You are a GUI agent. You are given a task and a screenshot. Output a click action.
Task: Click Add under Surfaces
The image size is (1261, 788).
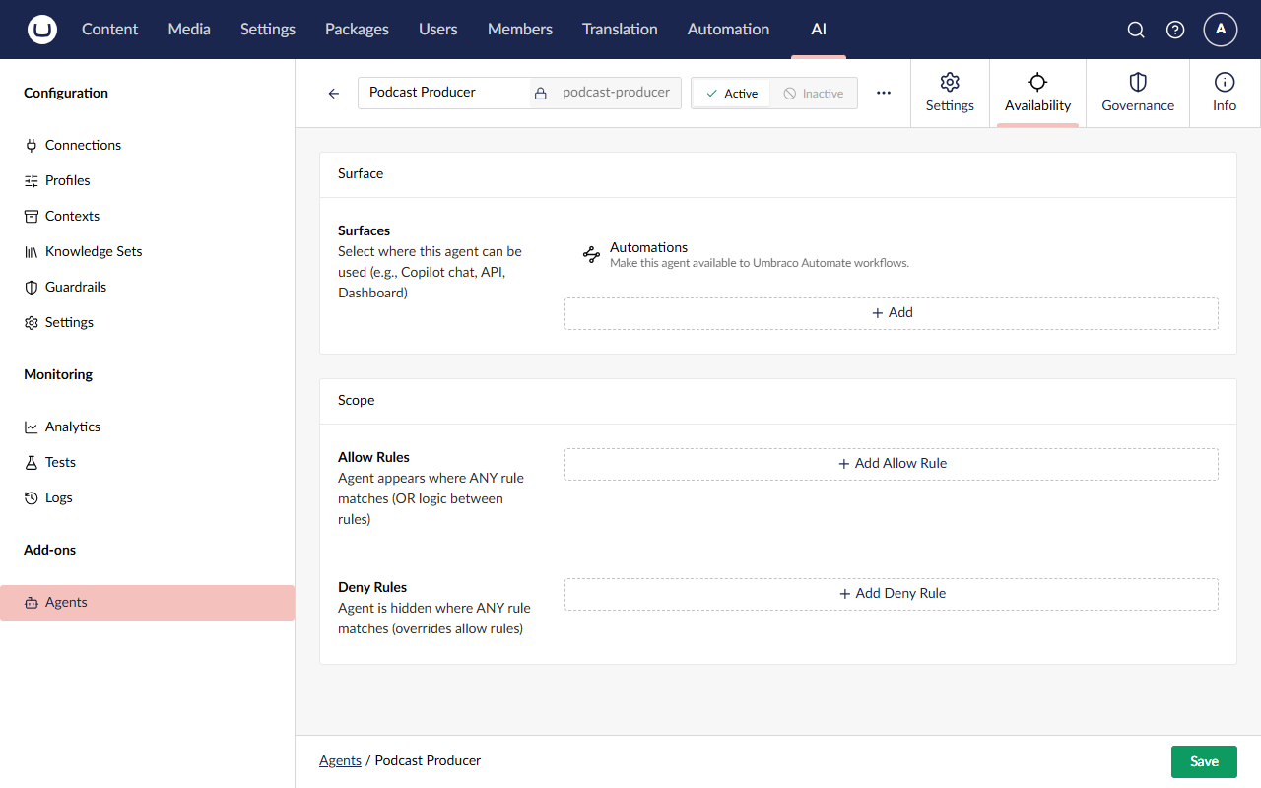coord(892,313)
